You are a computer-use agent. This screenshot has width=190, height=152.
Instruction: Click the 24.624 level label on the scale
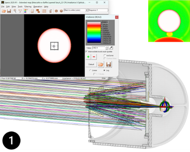coord(105,26)
